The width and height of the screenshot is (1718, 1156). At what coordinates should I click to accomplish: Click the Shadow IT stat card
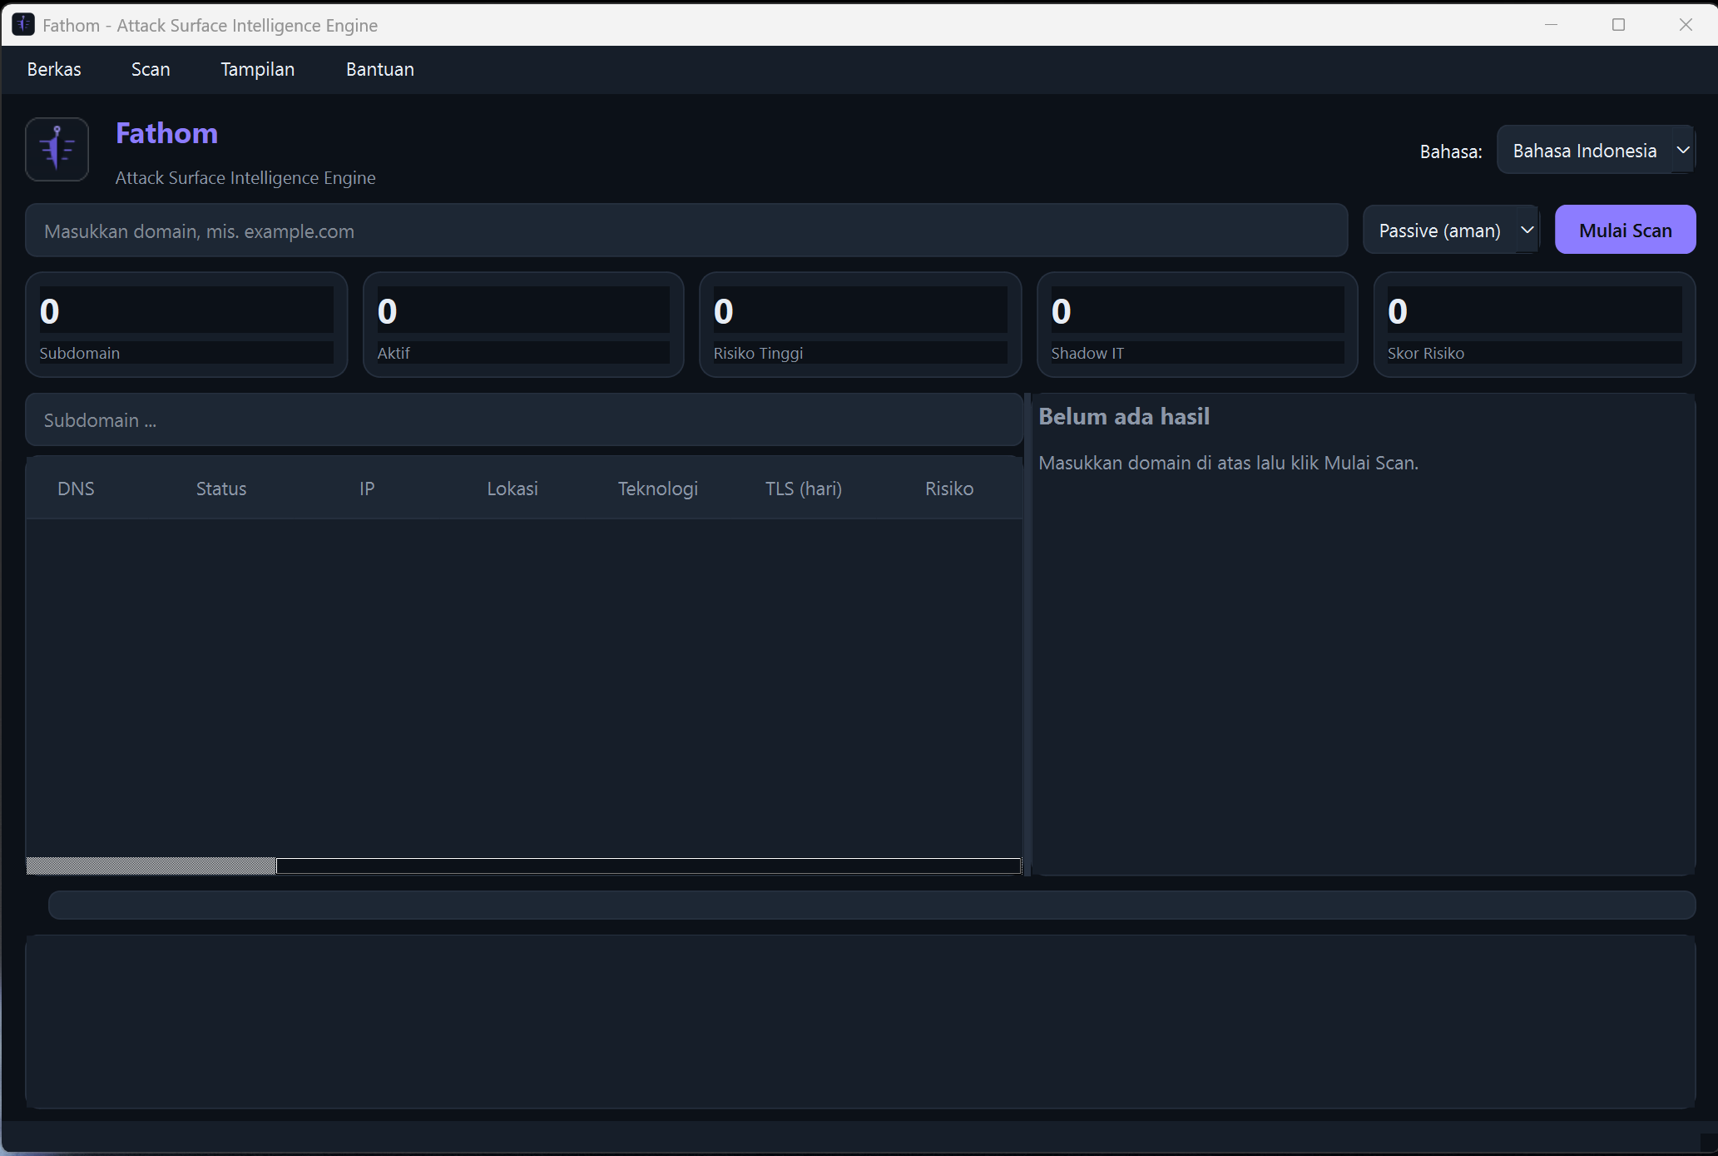[1197, 325]
